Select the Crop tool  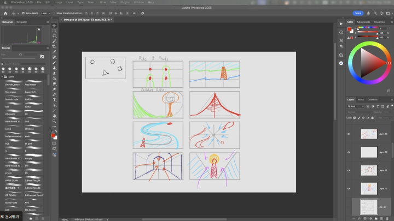coord(54,47)
